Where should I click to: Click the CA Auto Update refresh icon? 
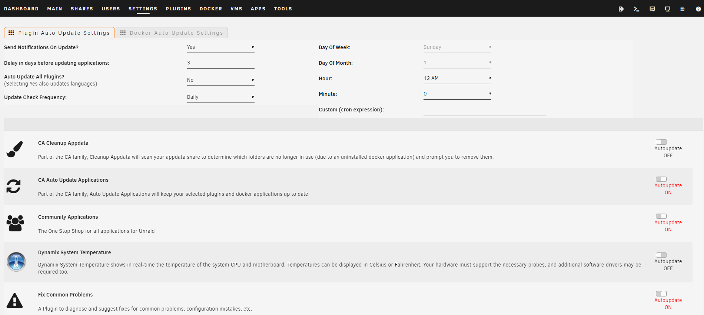(x=14, y=186)
